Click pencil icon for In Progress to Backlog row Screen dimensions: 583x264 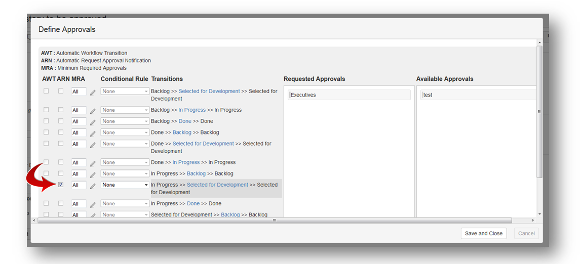[93, 174]
